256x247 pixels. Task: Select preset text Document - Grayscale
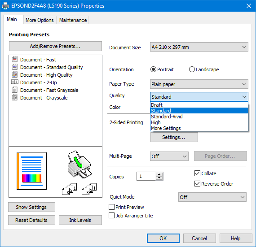tap(44, 98)
